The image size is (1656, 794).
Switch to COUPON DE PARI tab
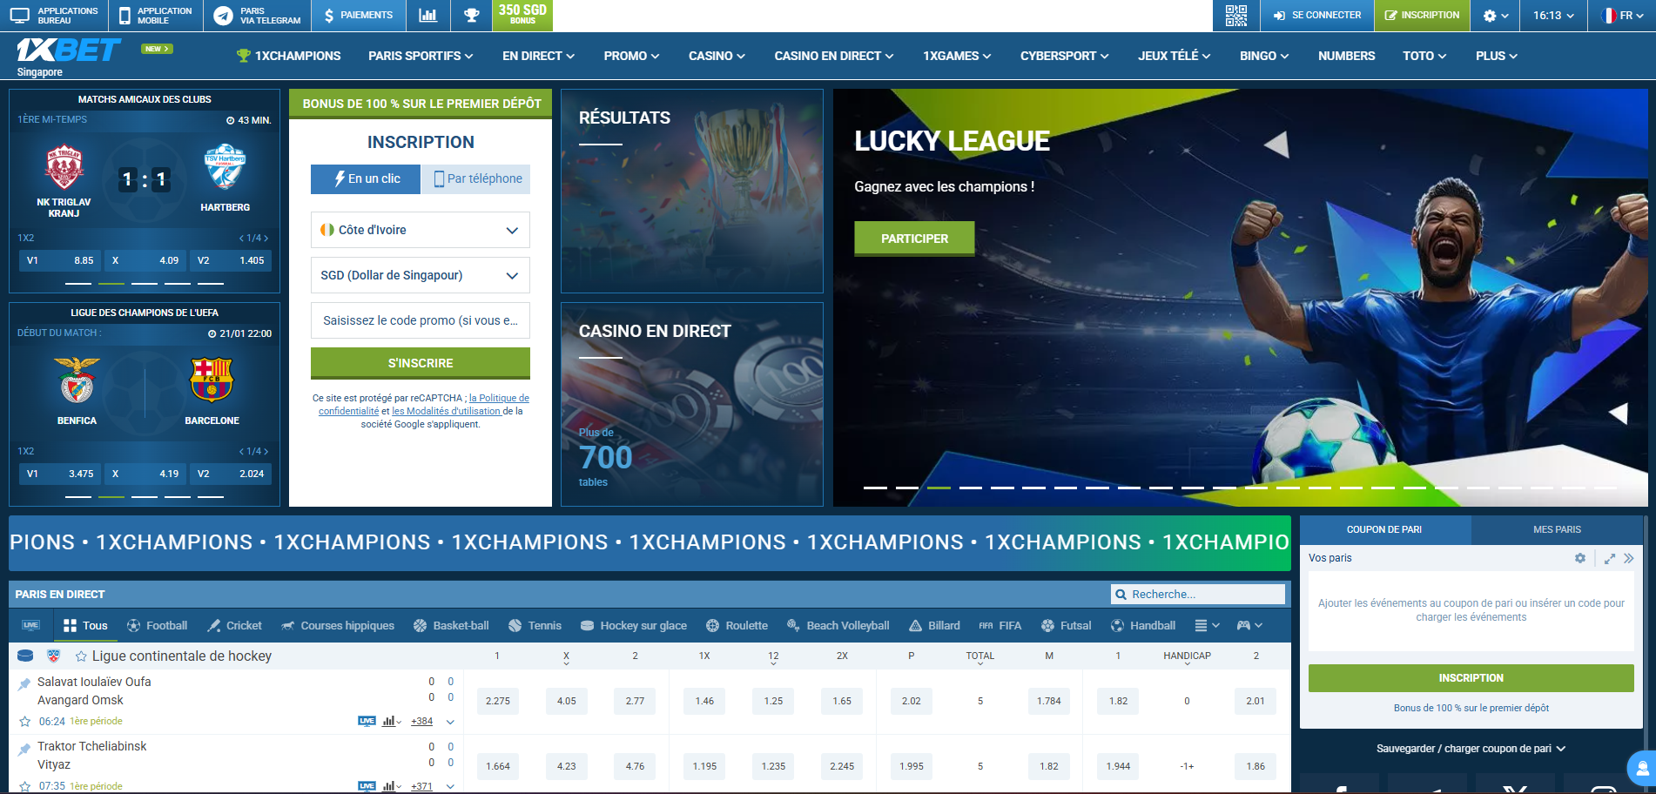tap(1384, 529)
